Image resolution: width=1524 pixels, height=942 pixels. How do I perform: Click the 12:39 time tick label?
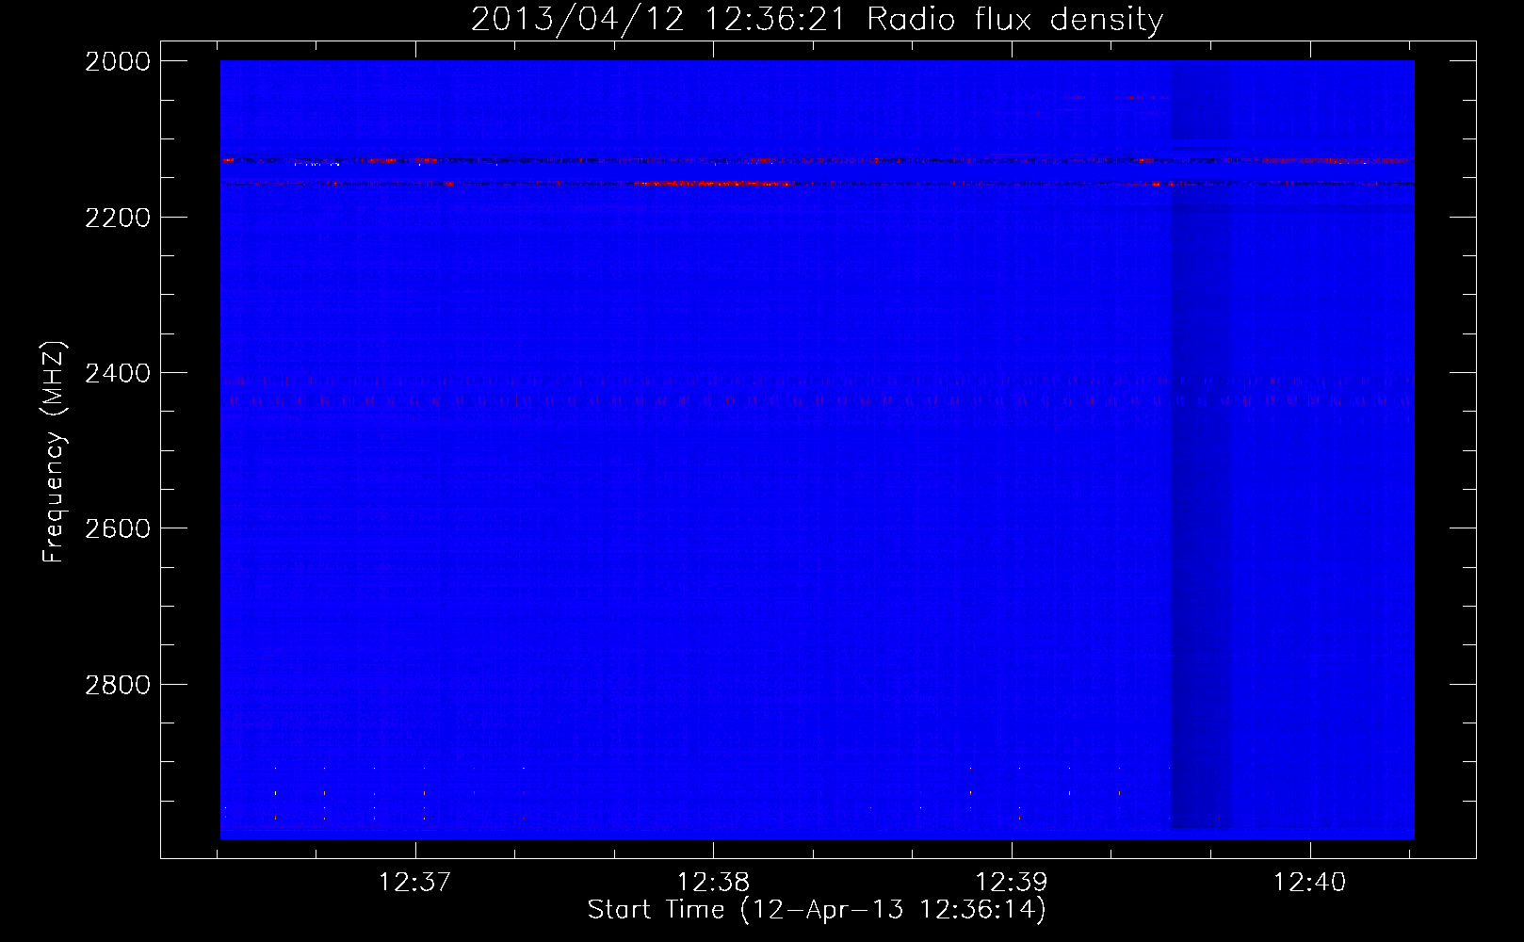pos(1011,883)
